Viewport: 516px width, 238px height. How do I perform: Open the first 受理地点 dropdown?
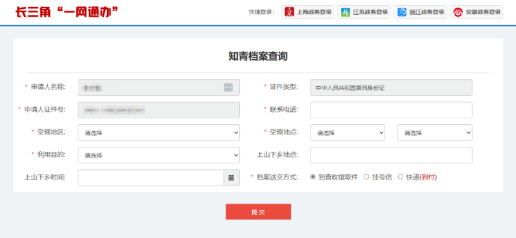pos(348,133)
